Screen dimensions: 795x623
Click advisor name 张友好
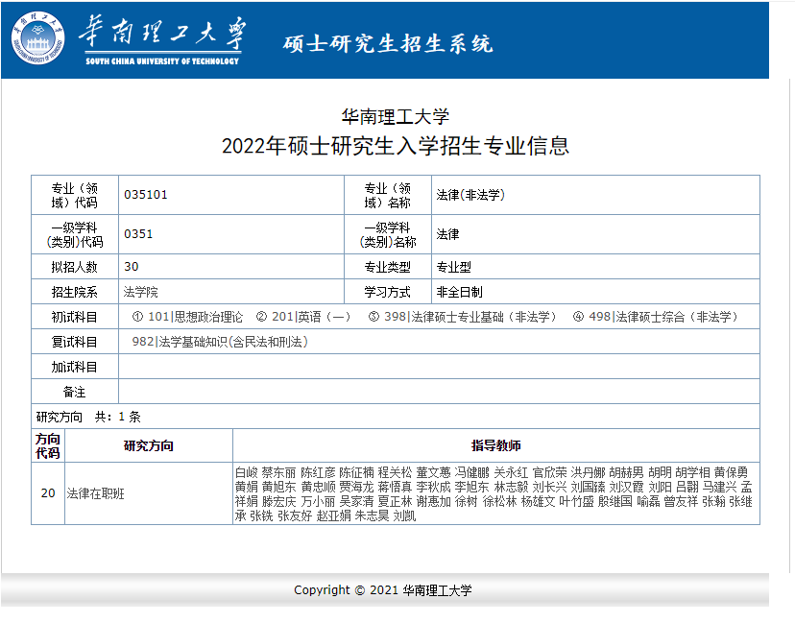tap(295, 516)
